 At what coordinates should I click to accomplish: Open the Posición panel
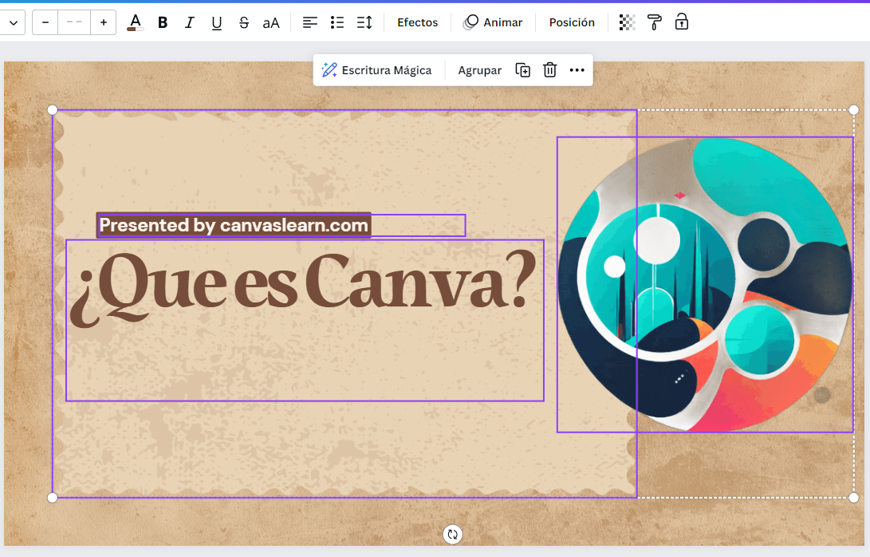[x=571, y=22]
